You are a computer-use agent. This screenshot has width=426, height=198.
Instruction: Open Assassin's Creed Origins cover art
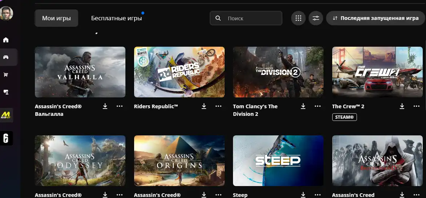coord(179,161)
